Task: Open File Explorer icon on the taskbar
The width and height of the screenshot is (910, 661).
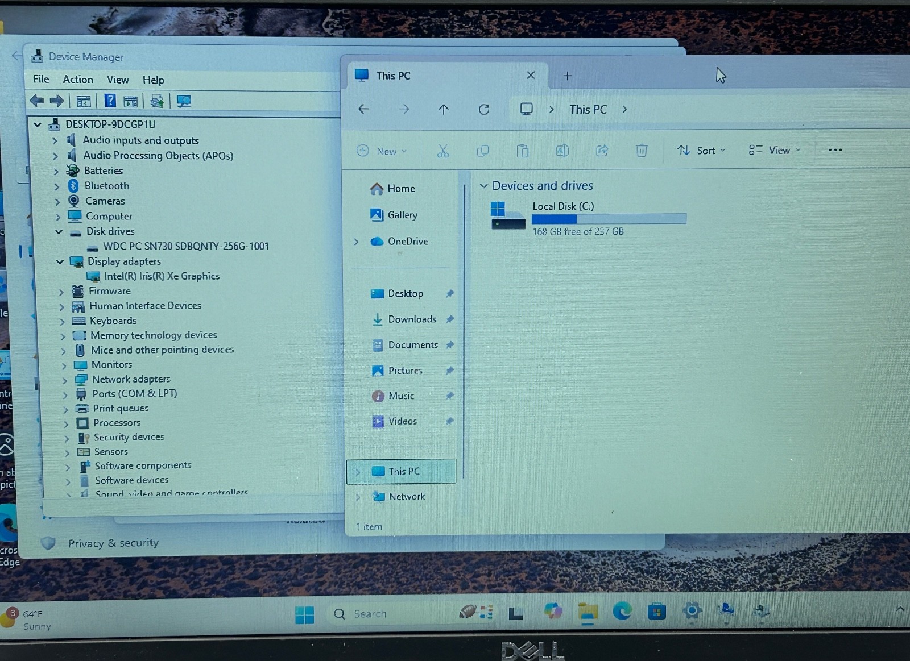Action: pos(588,612)
